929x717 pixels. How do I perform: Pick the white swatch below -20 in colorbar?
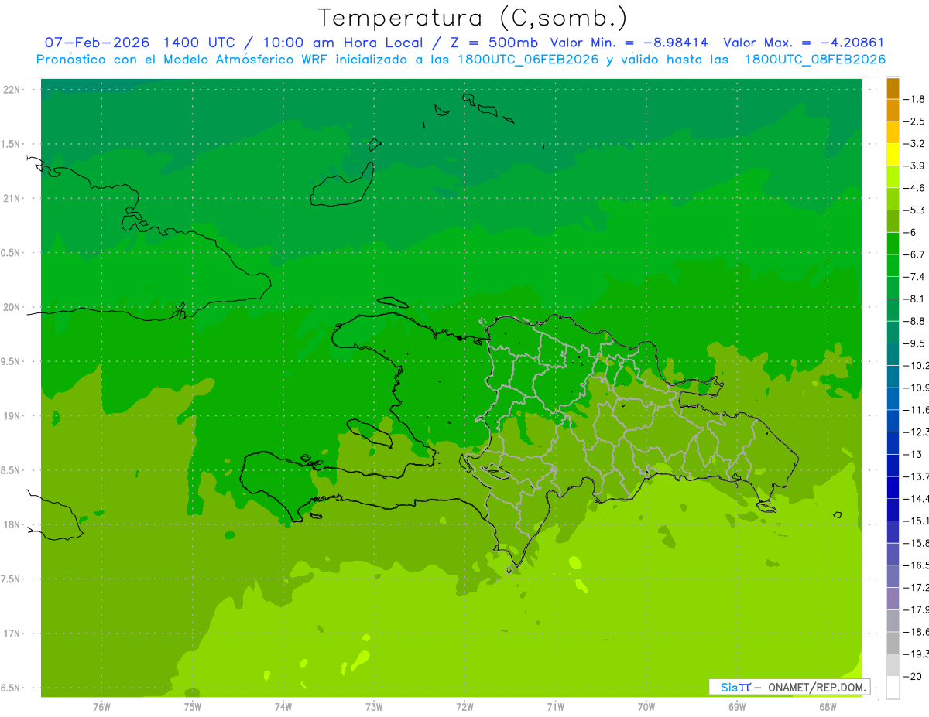(893, 688)
